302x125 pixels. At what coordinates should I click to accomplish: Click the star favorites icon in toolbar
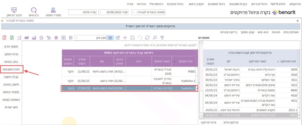pyautogui.click(x=41, y=38)
